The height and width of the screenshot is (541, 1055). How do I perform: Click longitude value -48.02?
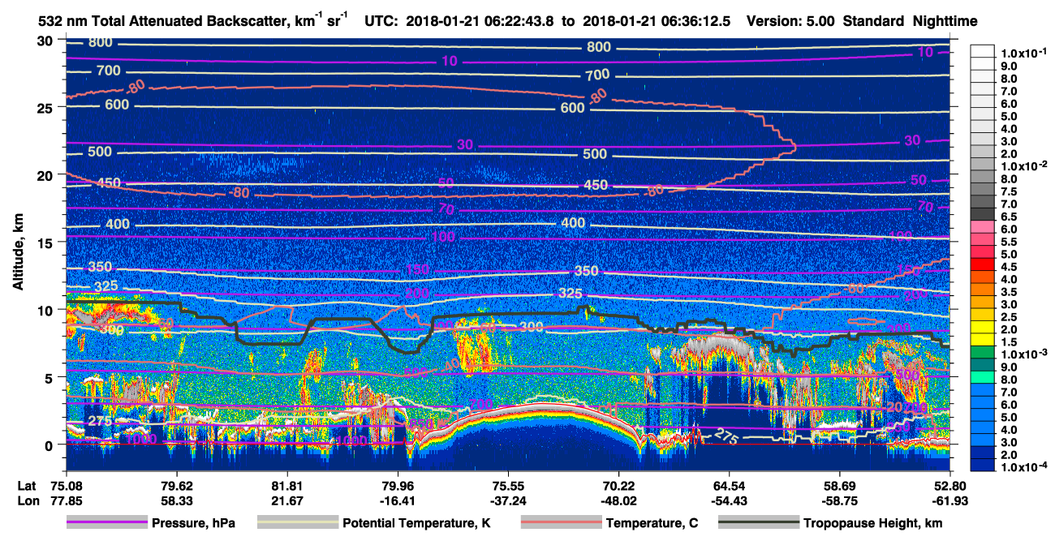(618, 502)
